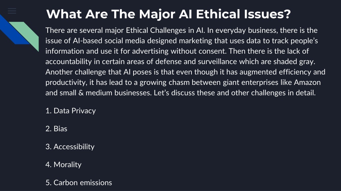Select the "4. Morality" list item
341x191 pixels.
click(63, 164)
